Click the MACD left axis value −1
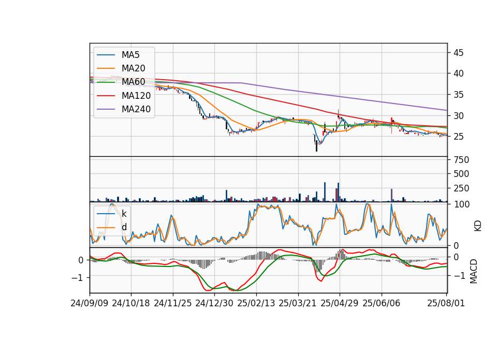This screenshot has height=357, width=497. click(x=77, y=277)
